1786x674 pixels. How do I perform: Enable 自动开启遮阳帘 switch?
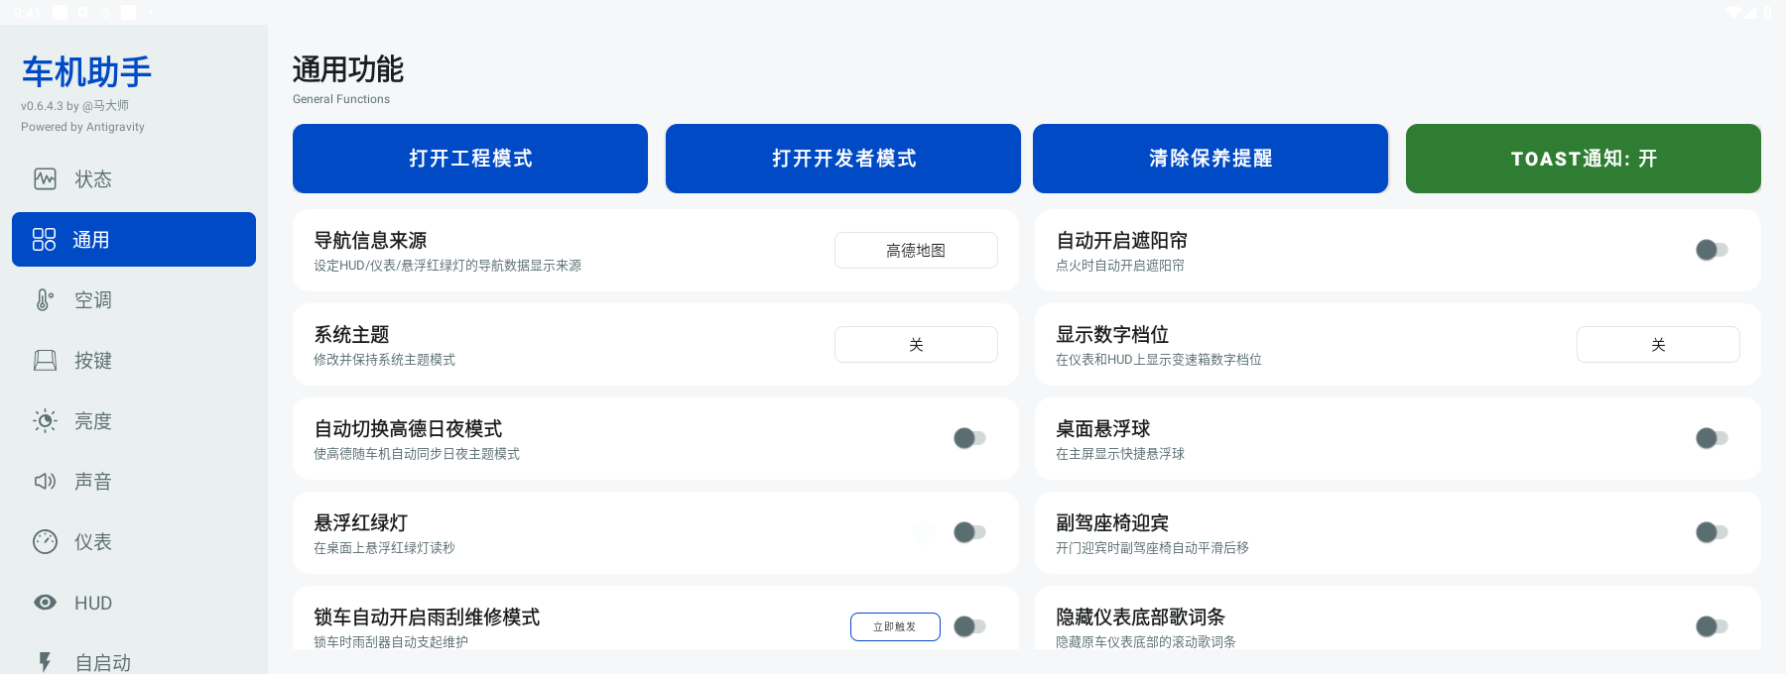1712,250
